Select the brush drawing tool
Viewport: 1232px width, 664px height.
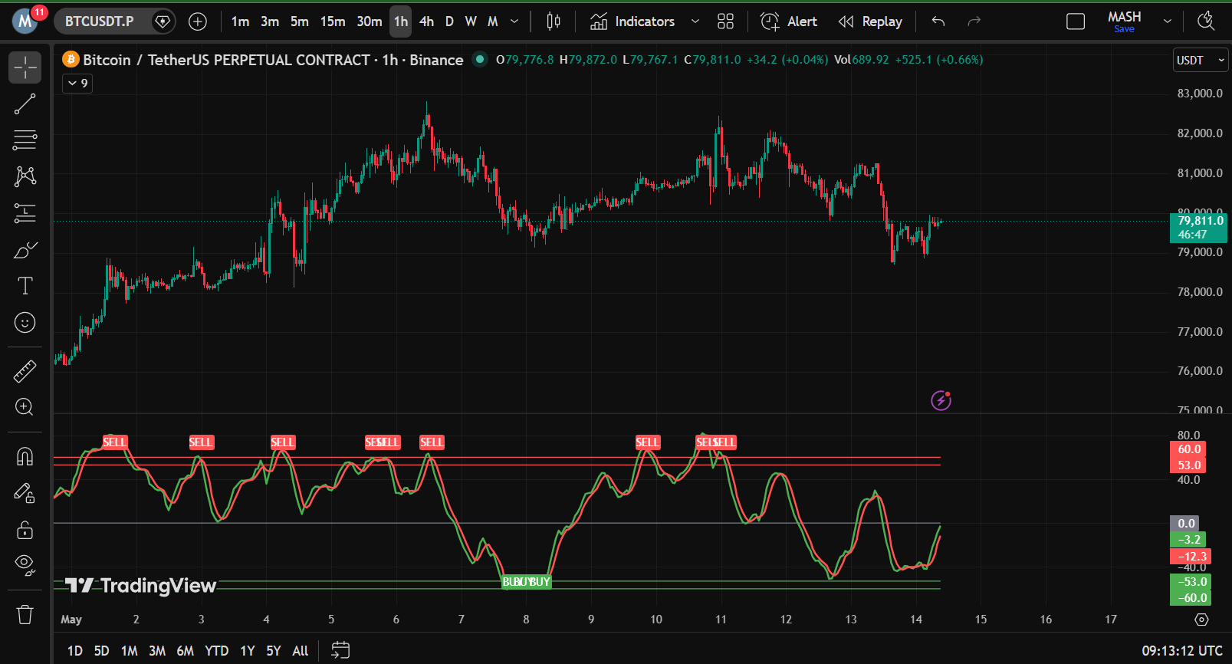[x=25, y=250]
